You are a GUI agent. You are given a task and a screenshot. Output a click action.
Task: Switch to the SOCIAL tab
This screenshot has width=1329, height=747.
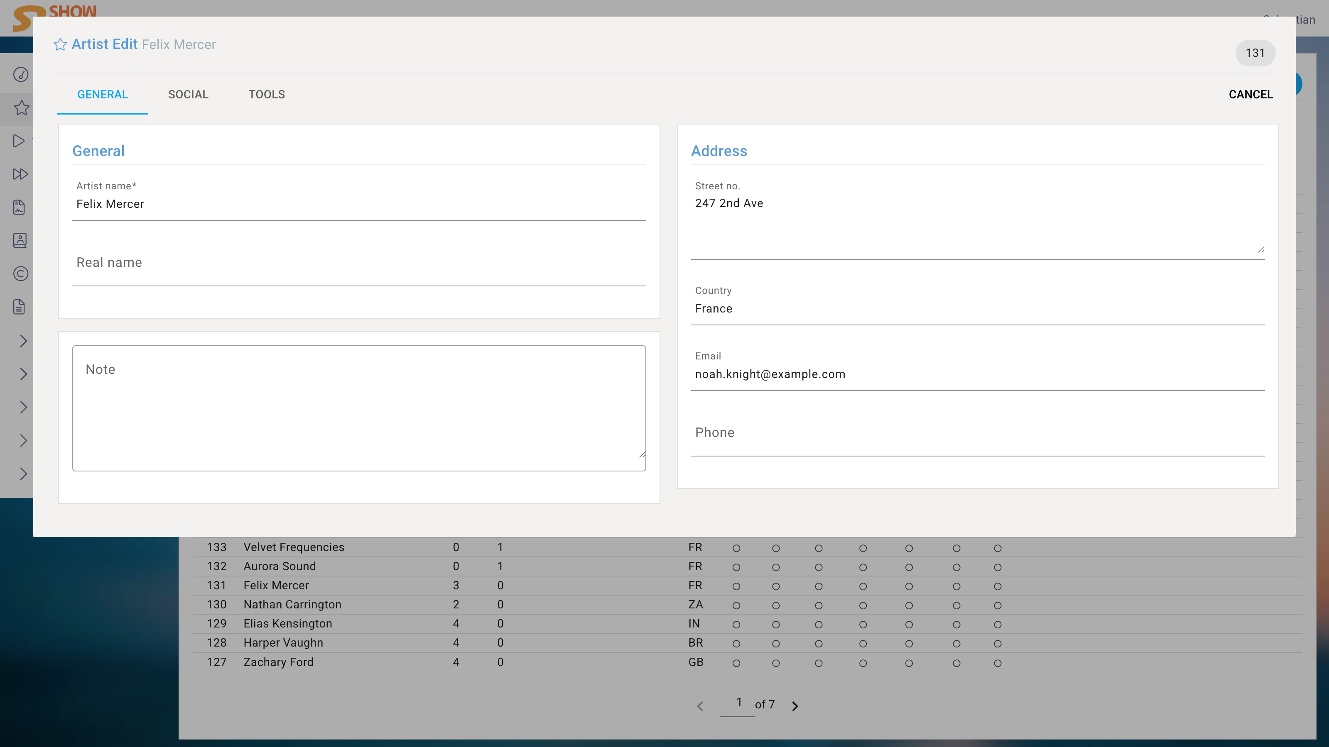coord(188,94)
